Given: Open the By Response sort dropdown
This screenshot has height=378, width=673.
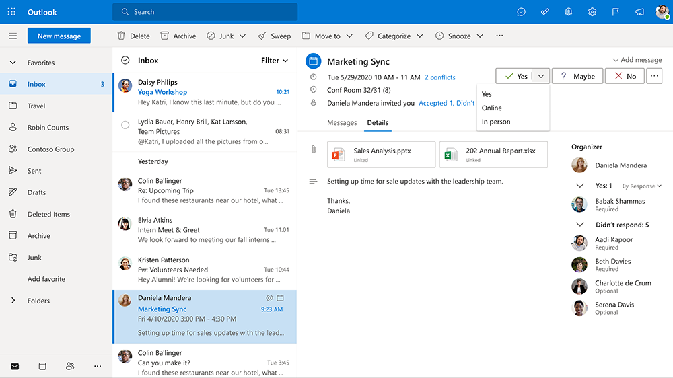Looking at the screenshot, I should (641, 186).
